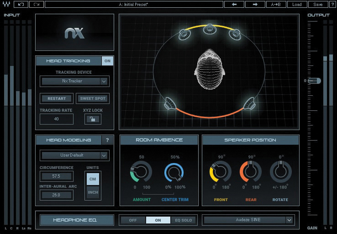Go to previous preset with left arrow
The image size is (337, 234).
pos(234,5)
